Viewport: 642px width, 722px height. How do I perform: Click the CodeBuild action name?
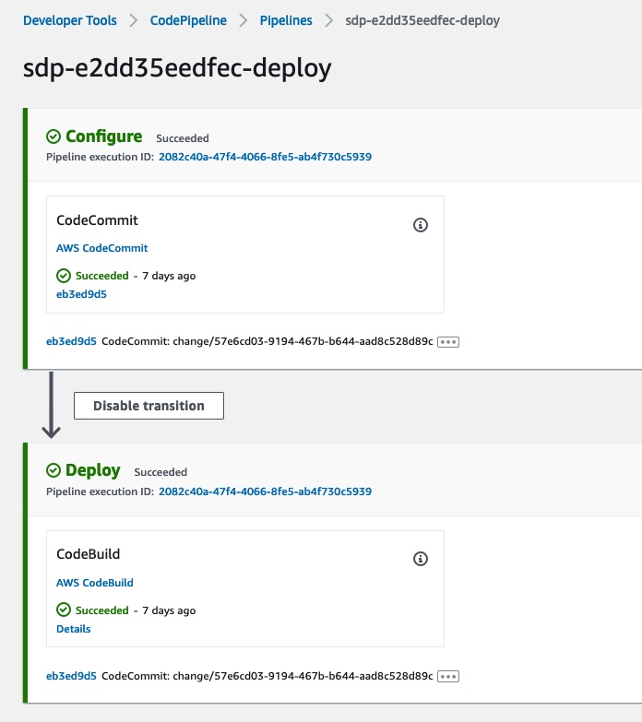[x=88, y=554]
